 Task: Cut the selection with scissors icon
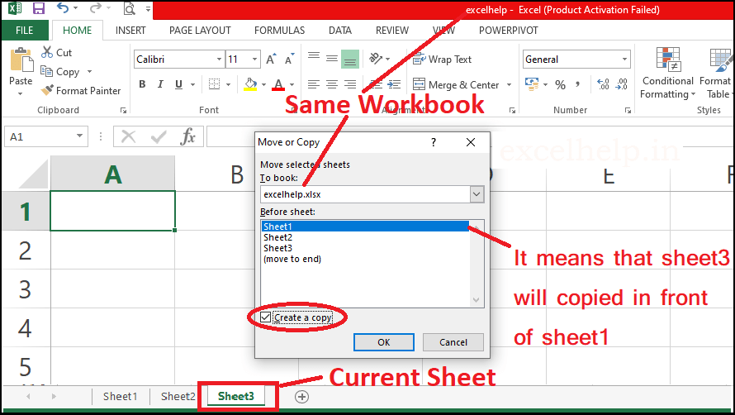[x=56, y=52]
